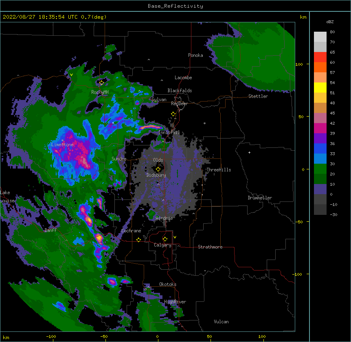The height and width of the screenshot is (342, 351).
Task: Pick the magenta 39–42 dBZ legend swatch
Action: (x=320, y=128)
